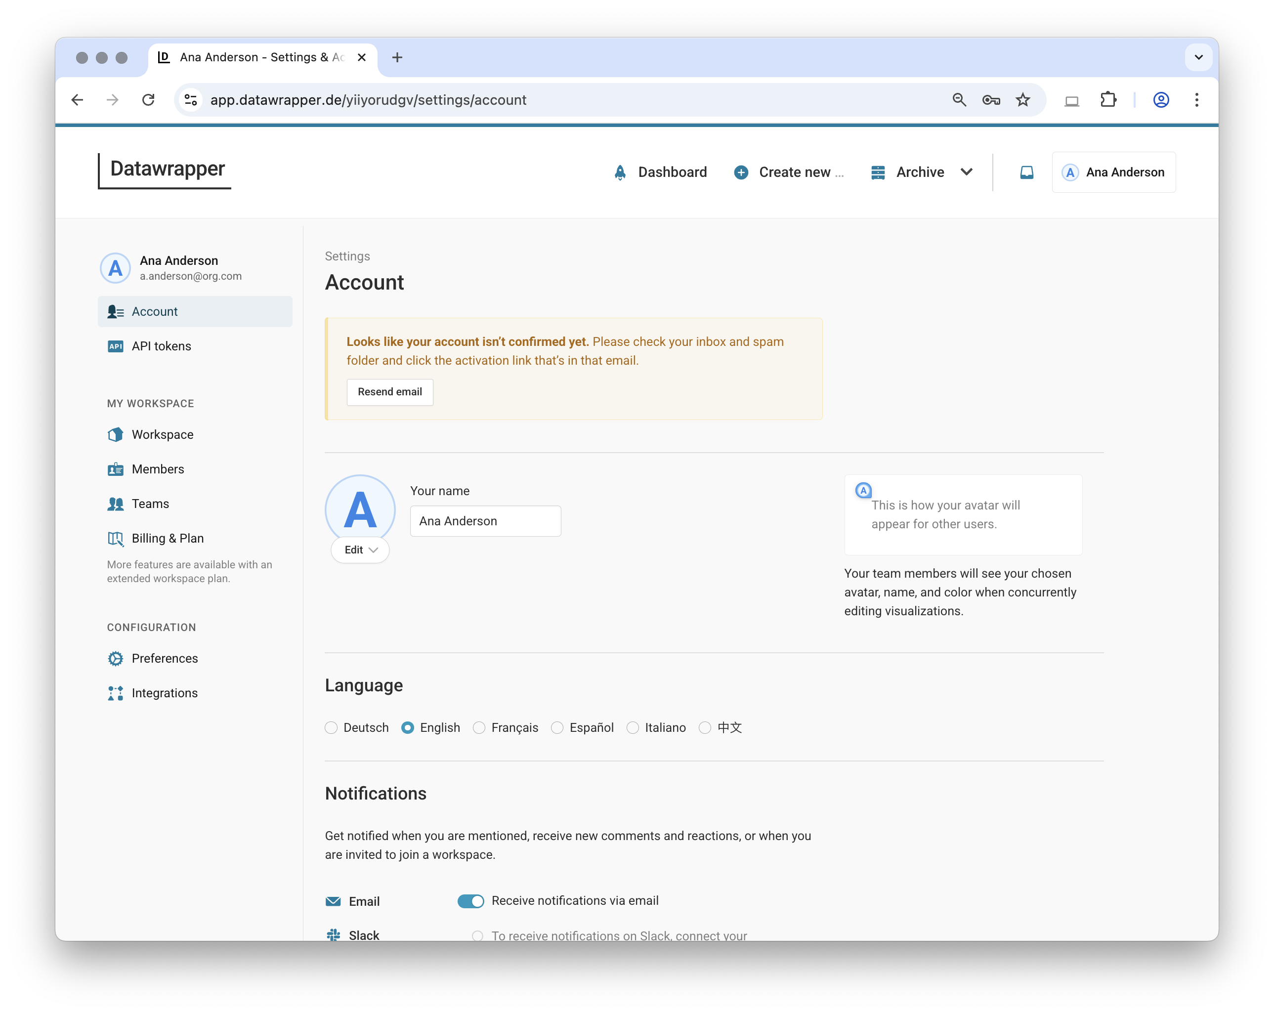This screenshot has height=1014, width=1274.
Task: Click the Members sidebar icon
Action: pyautogui.click(x=115, y=469)
